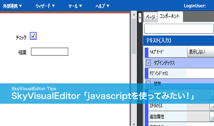Switch to the ページ tab
The width and height of the screenshot is (214, 126).
click(150, 17)
